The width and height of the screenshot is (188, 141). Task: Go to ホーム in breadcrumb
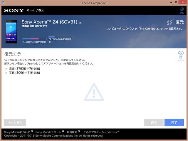pos(31,11)
